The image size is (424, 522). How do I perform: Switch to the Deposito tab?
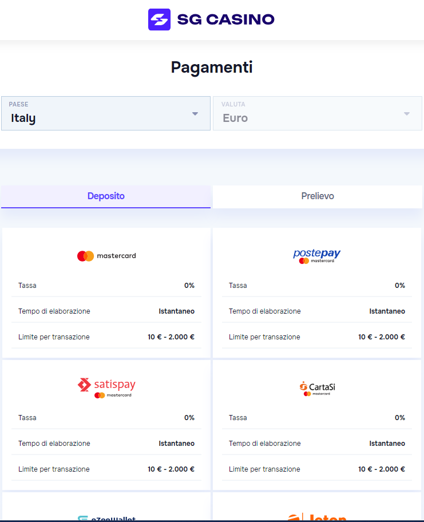coord(106,196)
